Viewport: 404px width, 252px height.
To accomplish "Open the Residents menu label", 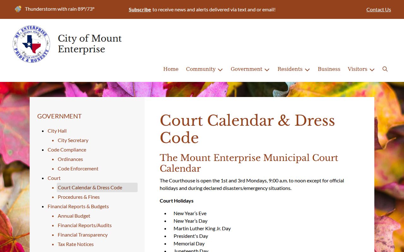I will click(x=290, y=69).
